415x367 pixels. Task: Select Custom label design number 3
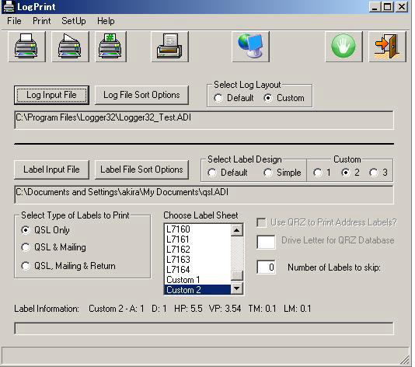374,173
